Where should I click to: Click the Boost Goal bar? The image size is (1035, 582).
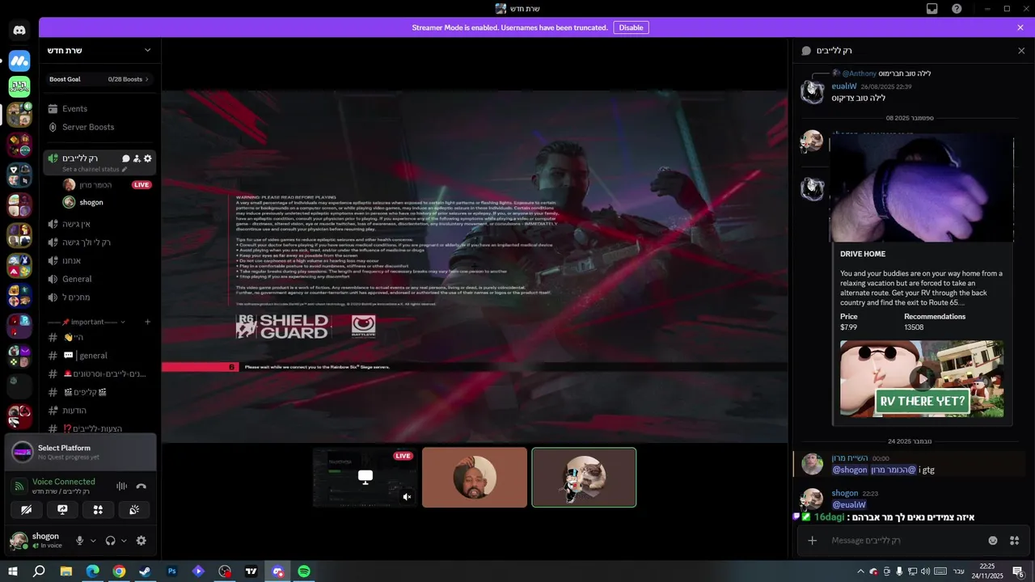click(x=99, y=79)
